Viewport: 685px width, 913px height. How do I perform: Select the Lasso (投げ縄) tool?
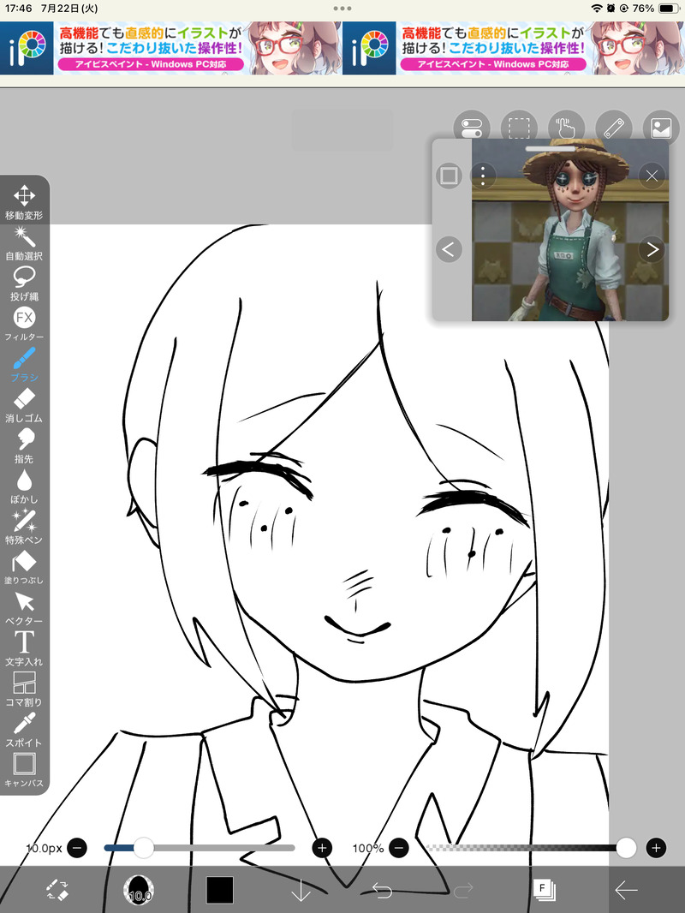(24, 283)
